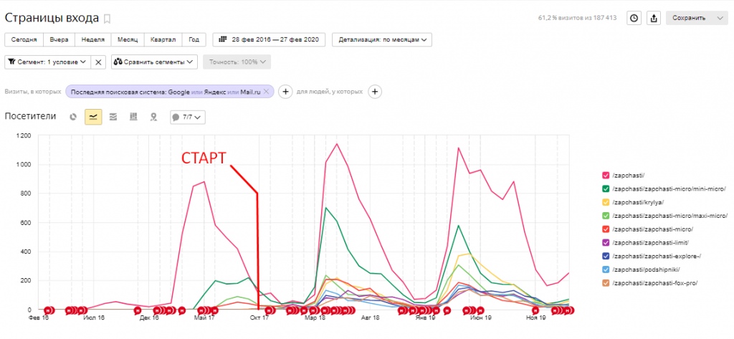Select the Неделя period tab

point(93,39)
